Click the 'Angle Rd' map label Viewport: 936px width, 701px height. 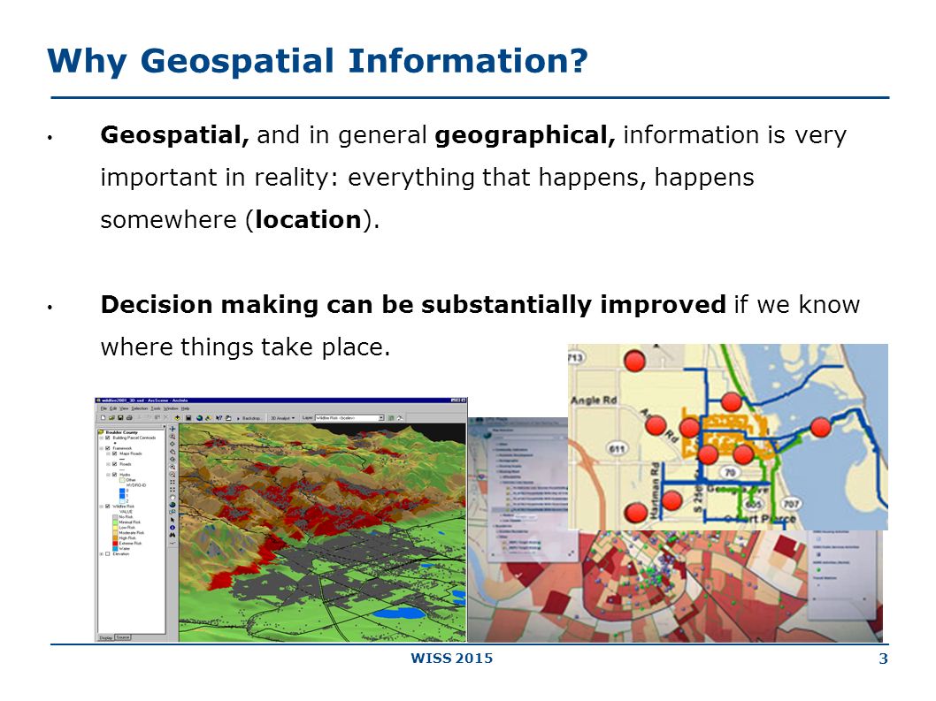pos(594,400)
